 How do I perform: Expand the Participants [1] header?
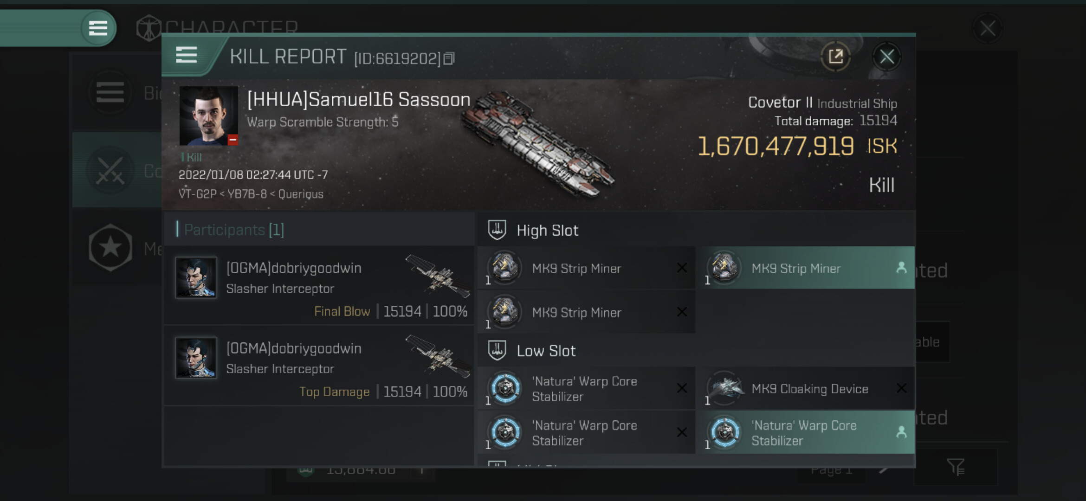pyautogui.click(x=234, y=230)
